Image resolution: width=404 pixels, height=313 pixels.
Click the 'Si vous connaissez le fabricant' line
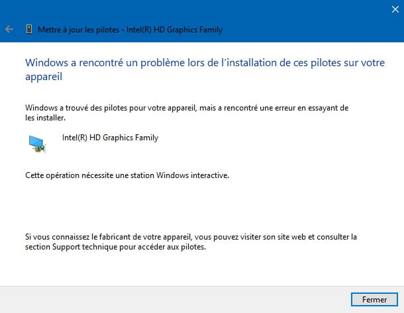click(191, 237)
